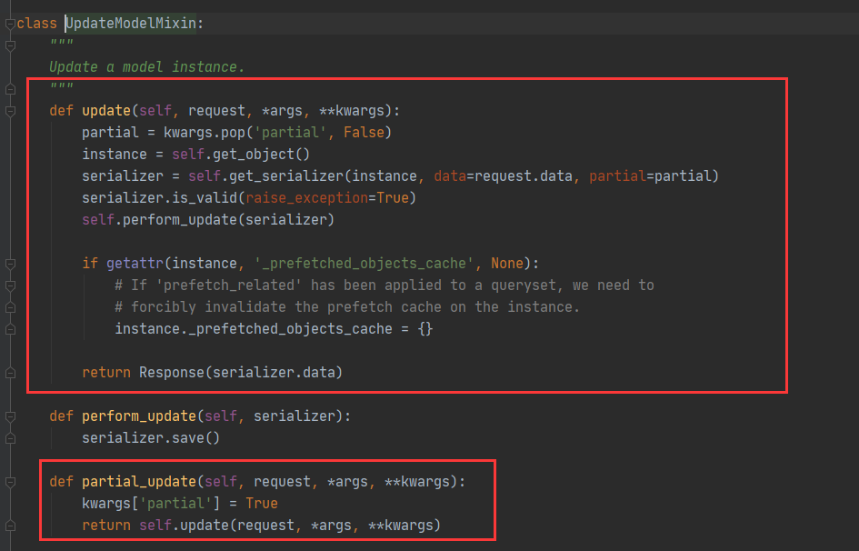Collapse comment block starting "# If 'prefetch_related'"
This screenshot has width=859, height=551.
click(x=10, y=286)
